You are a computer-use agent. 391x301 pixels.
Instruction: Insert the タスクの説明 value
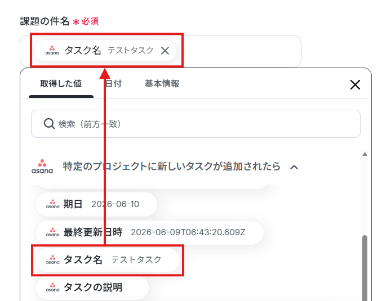(x=92, y=287)
